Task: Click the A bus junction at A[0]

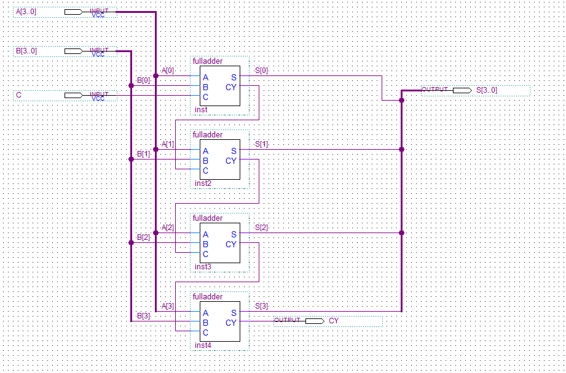Action: pos(155,75)
